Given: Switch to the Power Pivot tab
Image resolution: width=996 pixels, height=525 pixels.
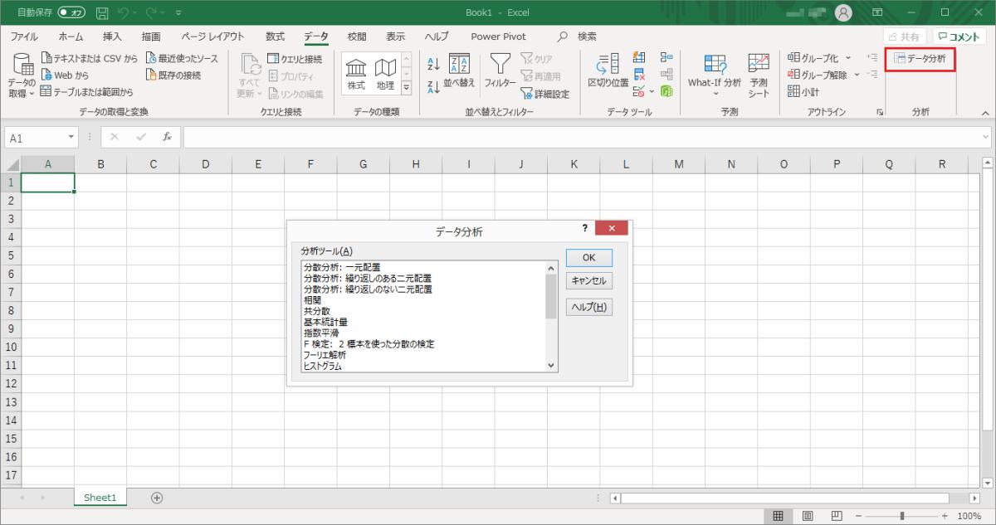Looking at the screenshot, I should tap(499, 36).
